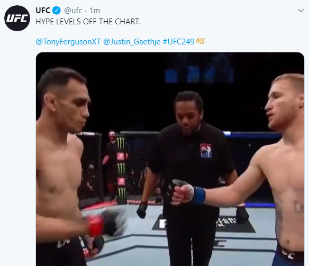The width and height of the screenshot is (309, 266).
Task: Play the embedded octagon face-off video
Action: click(x=170, y=159)
